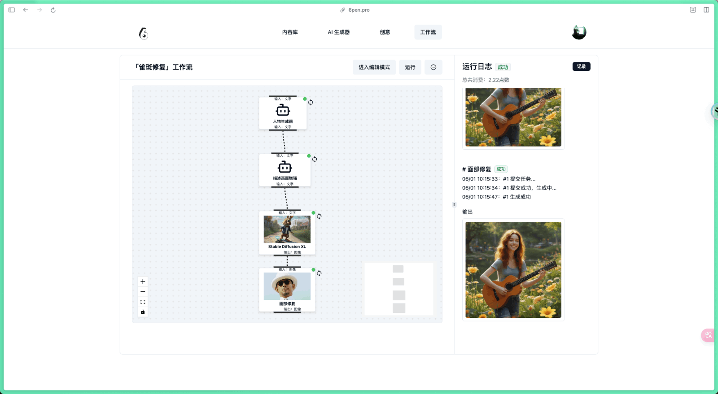Open the 内容库 tab
Screen dimensions: 718x394
pos(290,32)
